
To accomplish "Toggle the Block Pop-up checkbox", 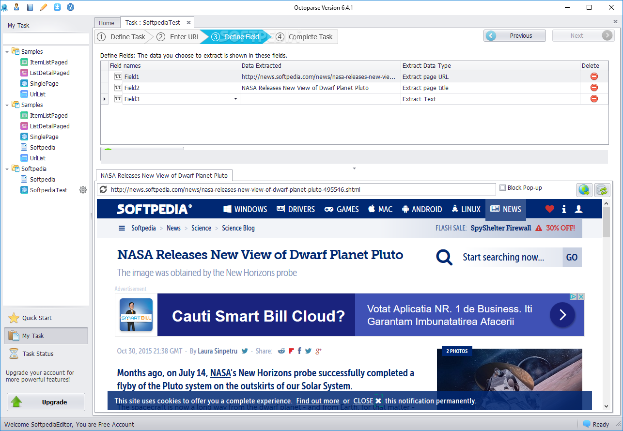I will pyautogui.click(x=502, y=188).
